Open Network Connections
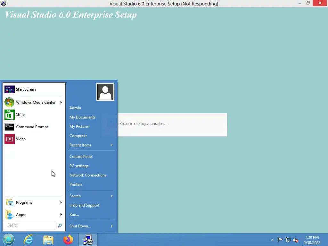This screenshot has width=328, height=246. click(x=88, y=175)
